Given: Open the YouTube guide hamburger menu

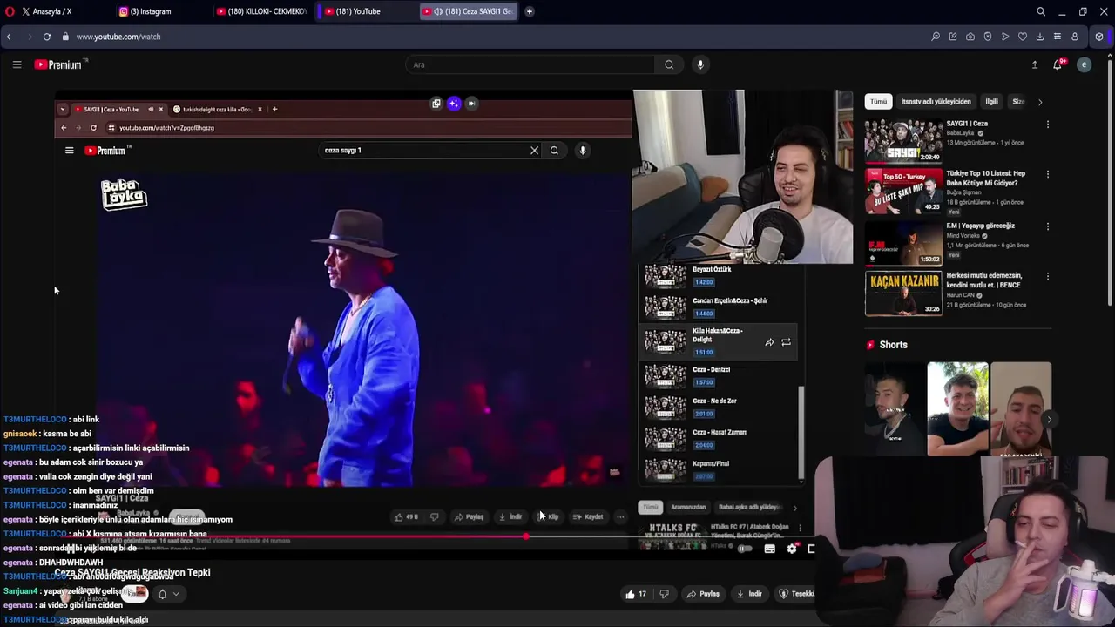Looking at the screenshot, I should 17,64.
